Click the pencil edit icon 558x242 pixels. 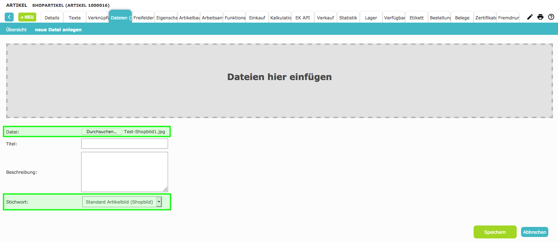530,17
